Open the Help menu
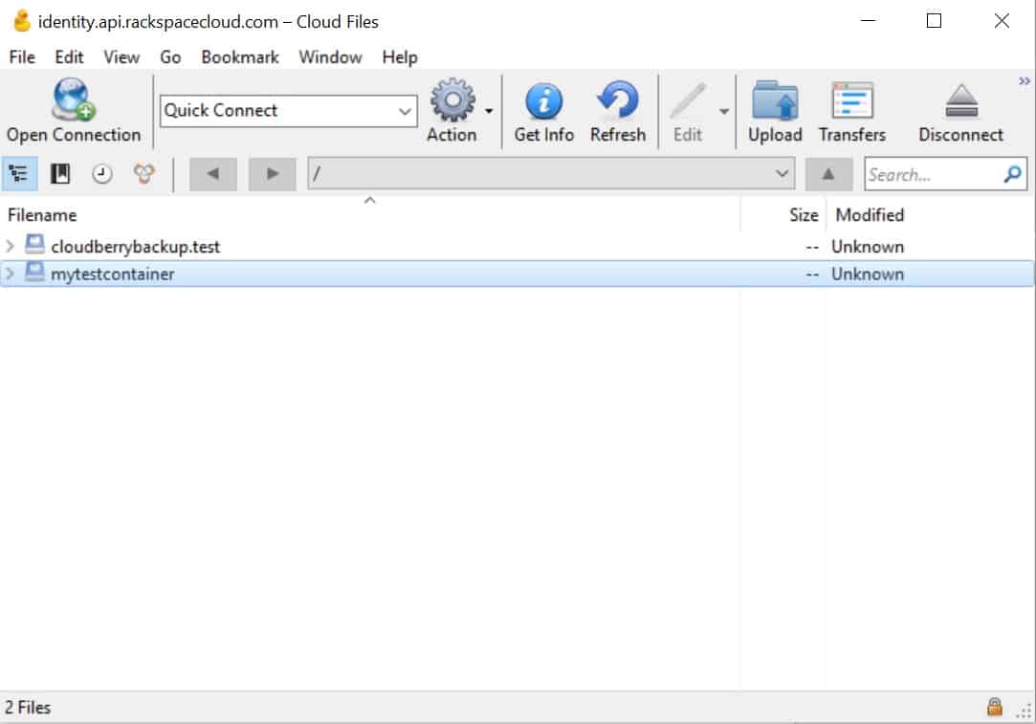 [400, 57]
